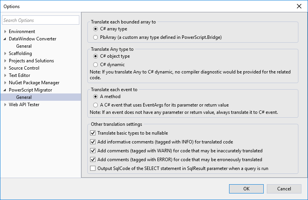Select General under DataWindow Converter

[x=24, y=46]
